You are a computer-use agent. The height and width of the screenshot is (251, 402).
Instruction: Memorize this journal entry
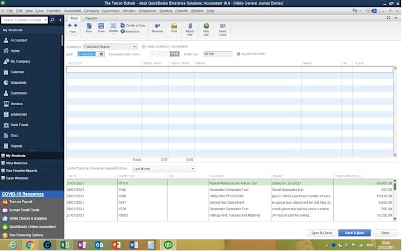click(x=130, y=31)
